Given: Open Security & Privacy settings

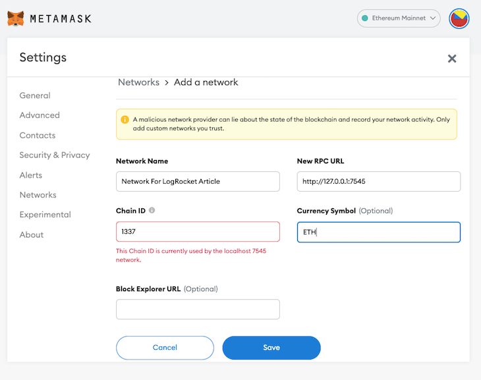Looking at the screenshot, I should (x=55, y=155).
